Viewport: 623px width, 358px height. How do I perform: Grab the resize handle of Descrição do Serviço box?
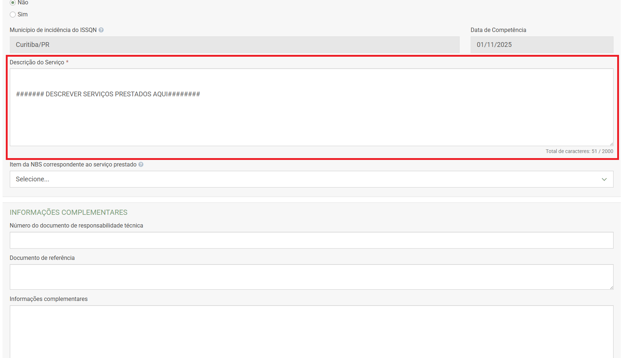[x=611, y=144]
